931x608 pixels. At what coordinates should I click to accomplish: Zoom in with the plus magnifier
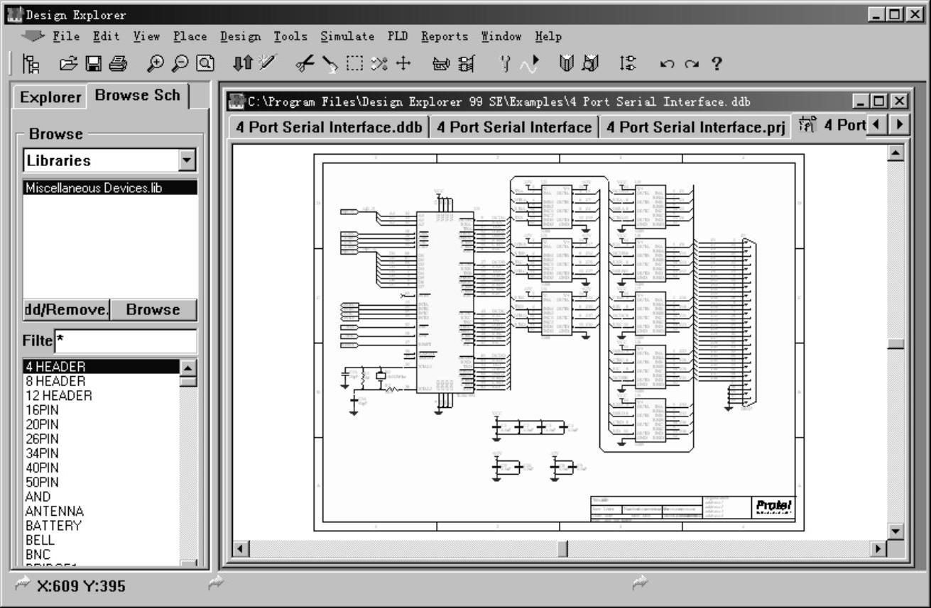coord(155,64)
